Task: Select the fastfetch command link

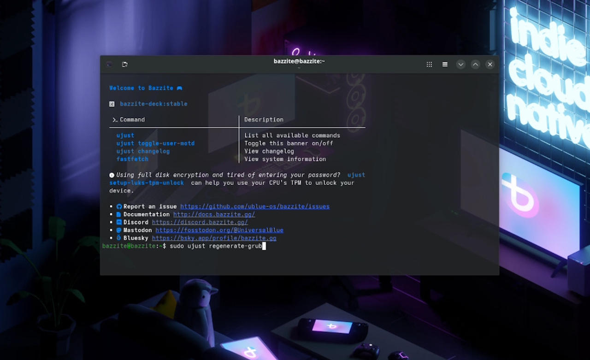Action: coord(132,159)
